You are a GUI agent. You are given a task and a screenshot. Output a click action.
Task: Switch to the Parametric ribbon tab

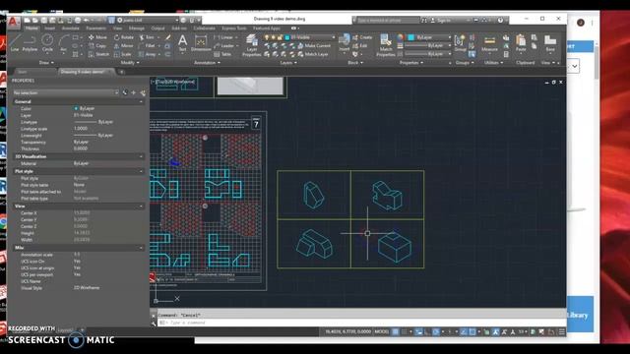click(x=96, y=29)
